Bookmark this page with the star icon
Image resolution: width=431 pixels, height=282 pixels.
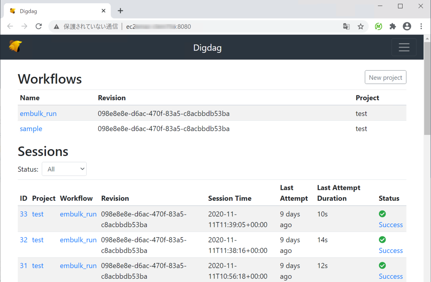(361, 26)
